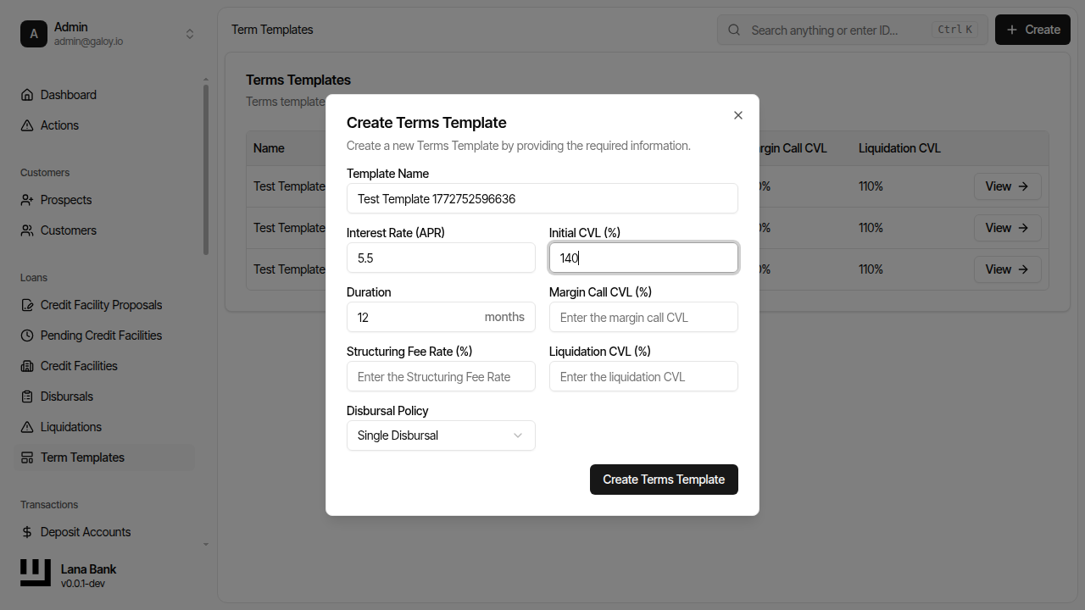This screenshot has width=1085, height=610.
Task: Click the sidebar vertical scrollbar
Action: coord(206,169)
